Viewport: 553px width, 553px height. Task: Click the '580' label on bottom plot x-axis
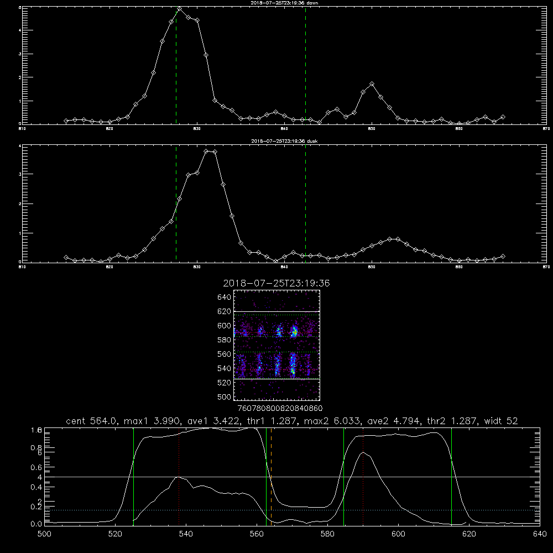point(327,534)
